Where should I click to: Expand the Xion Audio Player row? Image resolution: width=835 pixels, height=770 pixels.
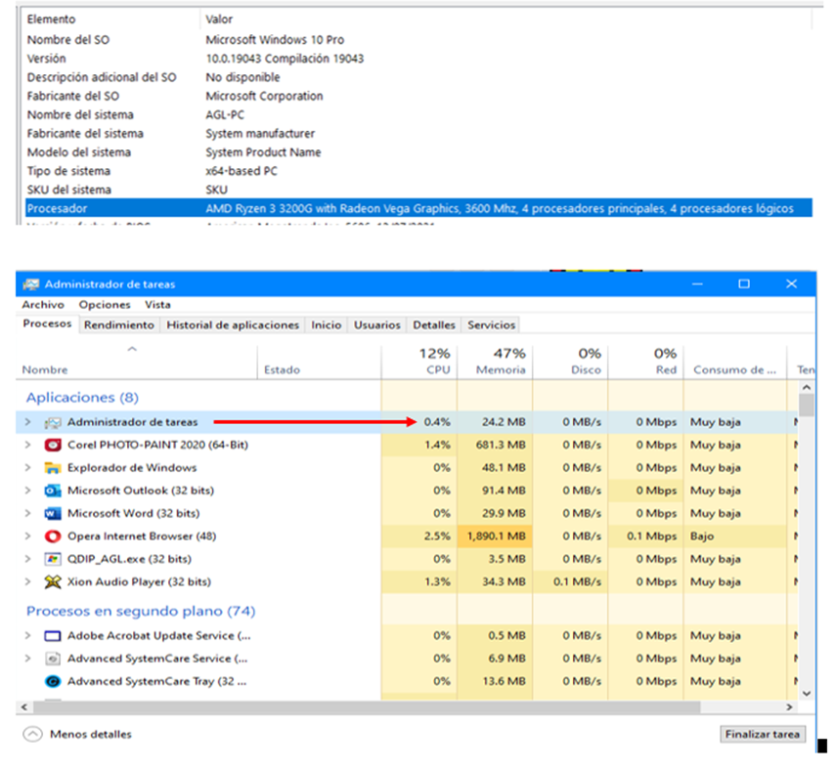click(x=27, y=582)
